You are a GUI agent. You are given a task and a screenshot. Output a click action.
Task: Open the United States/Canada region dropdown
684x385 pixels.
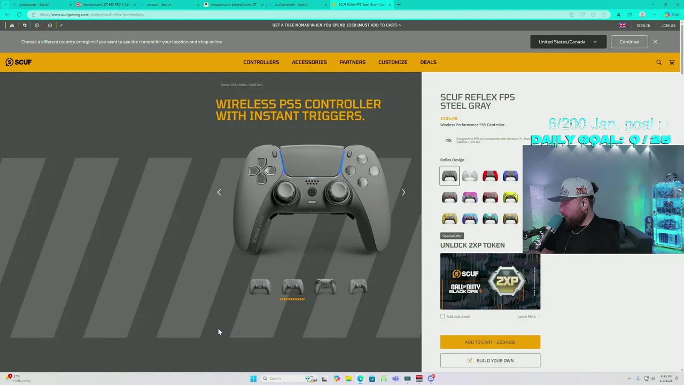click(568, 42)
